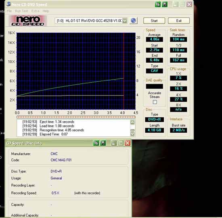Click the disc Length value 4.10 GB
Image resolution: width=222 pixels, height=218 pixels.
click(x=155, y=130)
